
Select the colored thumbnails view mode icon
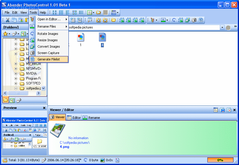click(x=75, y=12)
